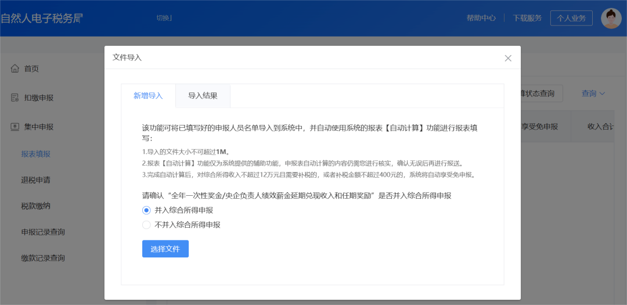Viewport: 627px width, 305px height.
Task: Click the 集中申报 sidebar icon
Action: tap(15, 127)
